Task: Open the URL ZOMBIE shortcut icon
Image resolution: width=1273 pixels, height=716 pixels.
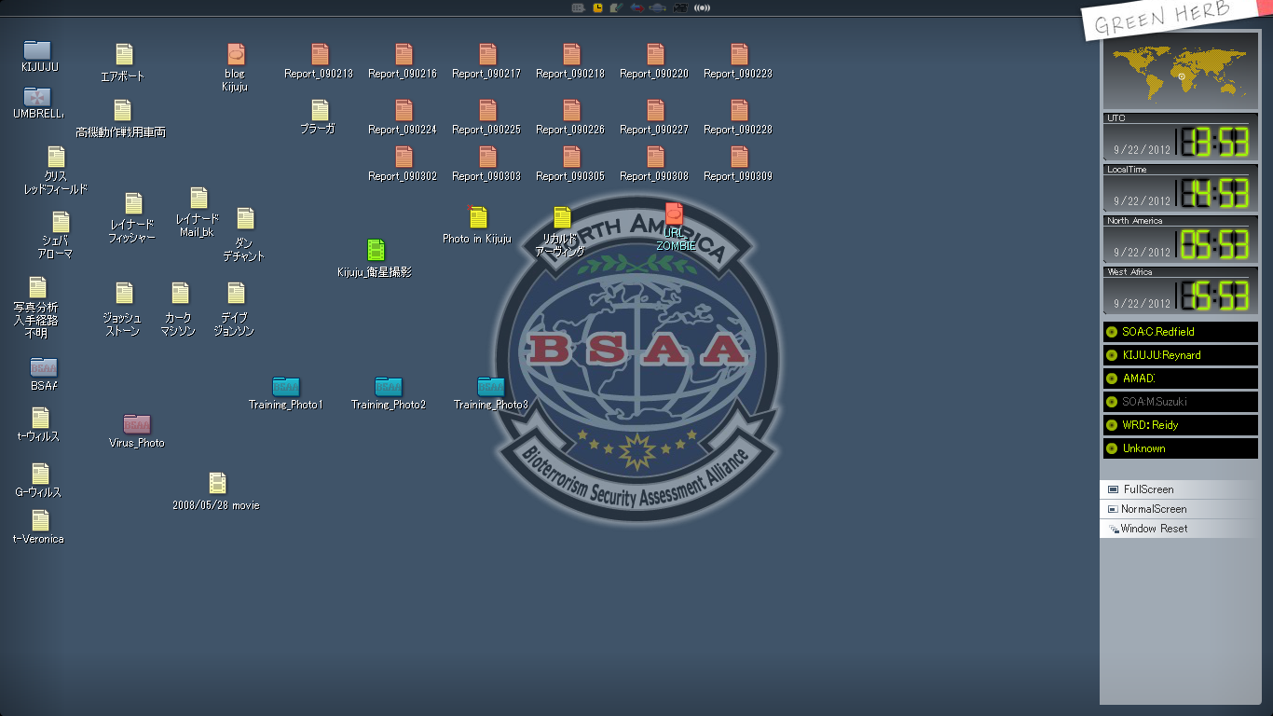Action: [x=674, y=214]
